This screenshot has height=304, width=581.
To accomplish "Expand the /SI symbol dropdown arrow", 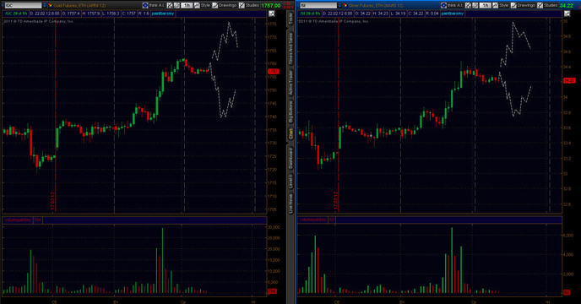I will tap(339, 5).
